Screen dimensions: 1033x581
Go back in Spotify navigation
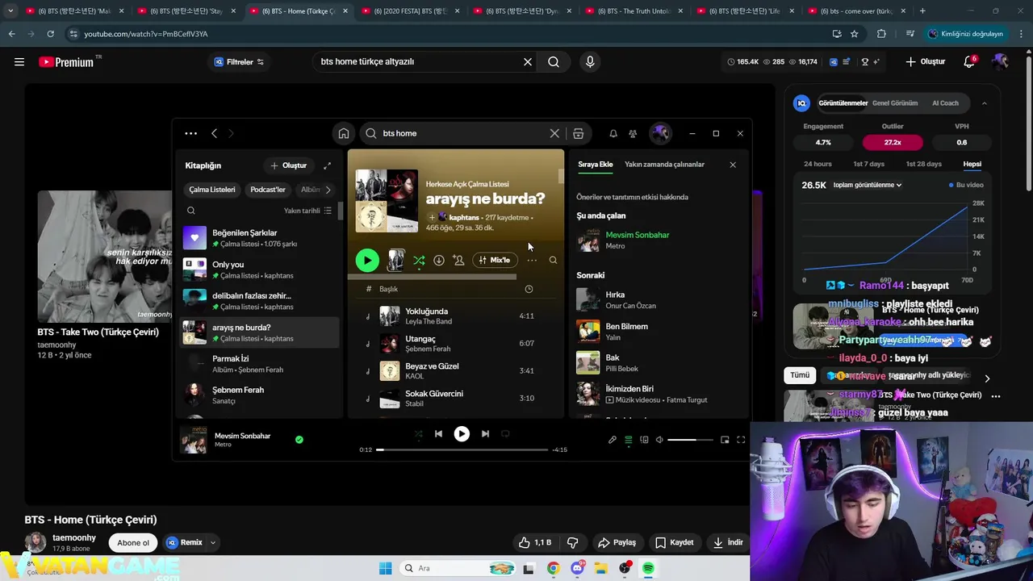(x=214, y=133)
